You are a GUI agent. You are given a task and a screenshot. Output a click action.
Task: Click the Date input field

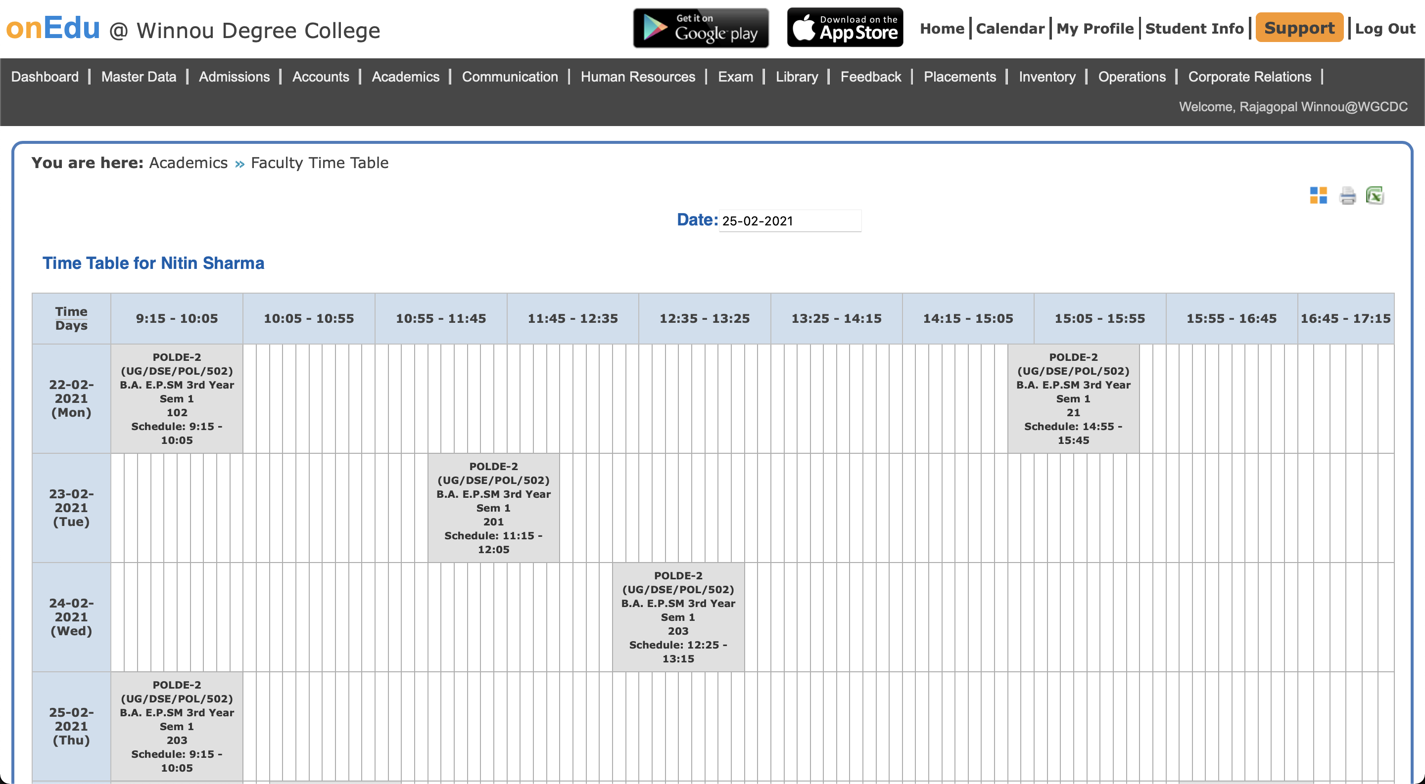789,221
